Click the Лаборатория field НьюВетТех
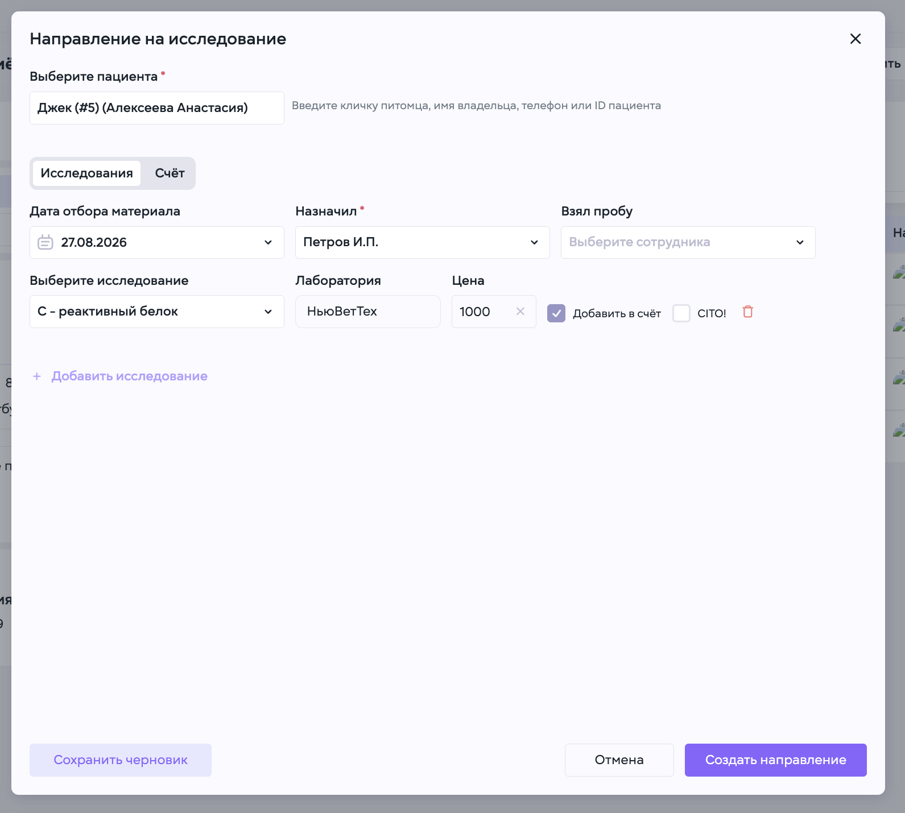This screenshot has height=813, width=905. click(367, 312)
